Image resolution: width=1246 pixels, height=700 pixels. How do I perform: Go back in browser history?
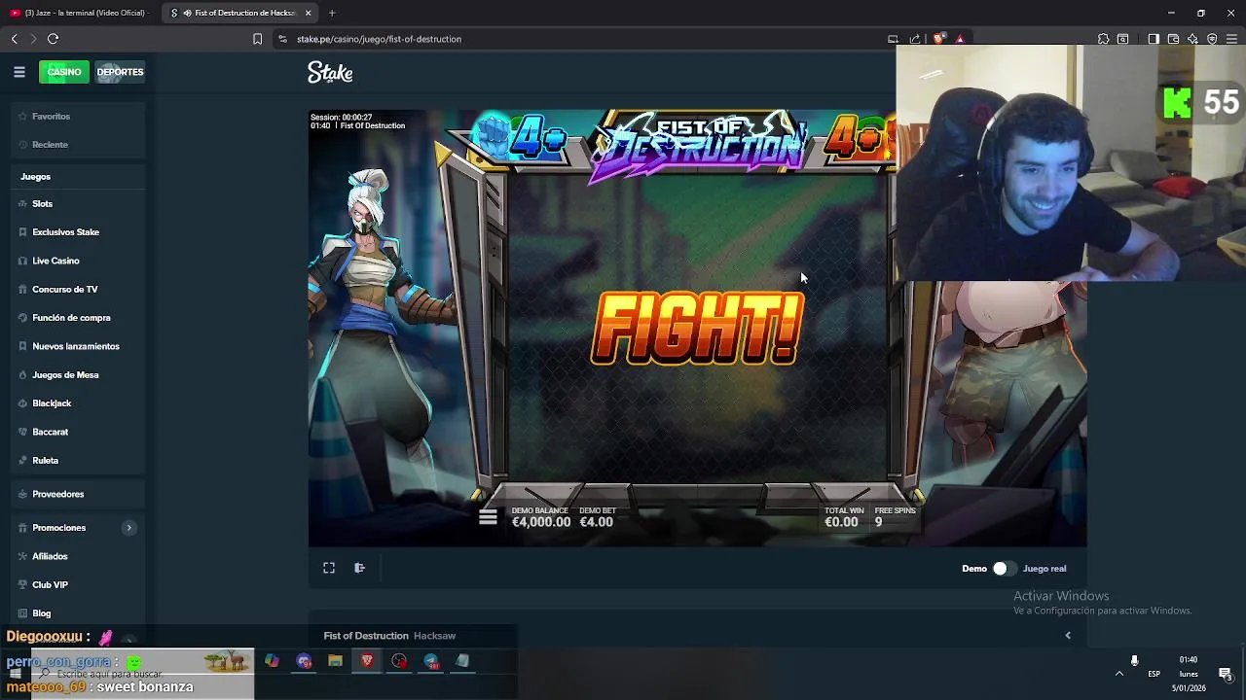pos(14,39)
